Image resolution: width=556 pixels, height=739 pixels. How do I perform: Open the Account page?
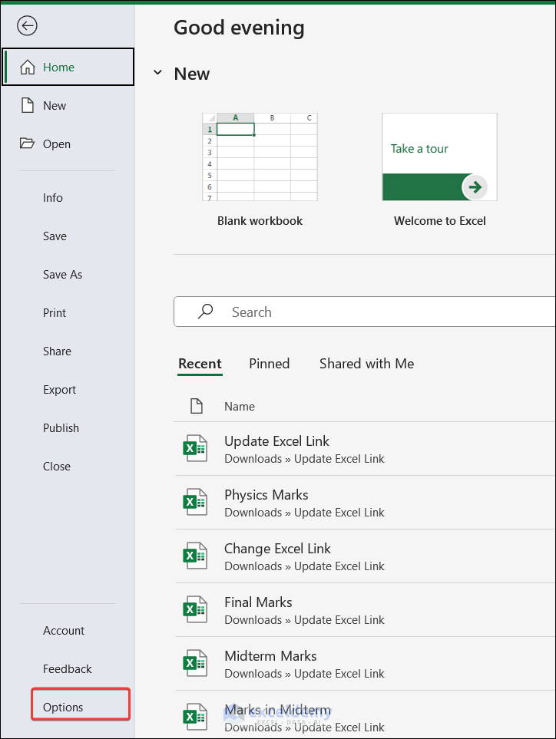[x=64, y=631]
